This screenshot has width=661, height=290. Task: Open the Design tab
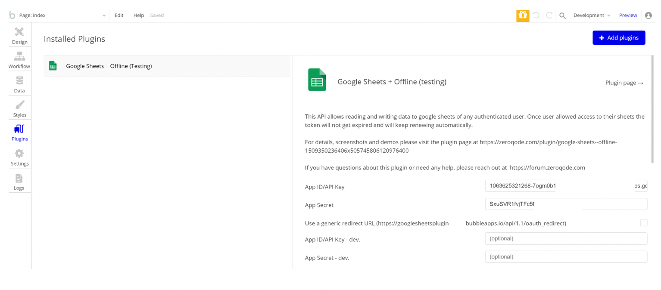click(x=19, y=36)
